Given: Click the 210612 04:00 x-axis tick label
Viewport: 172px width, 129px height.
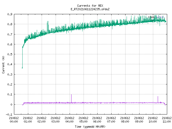Looking at the screenshot, I should (x=69, y=120).
